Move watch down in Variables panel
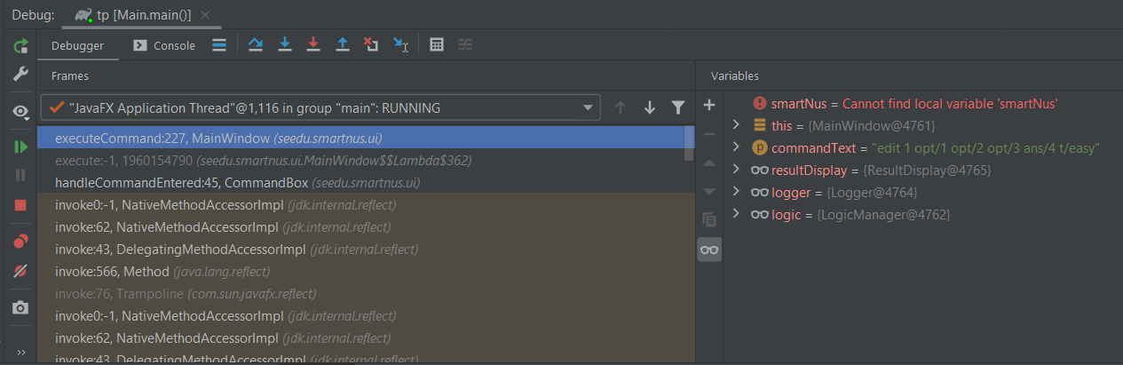This screenshot has height=365, width=1123. pyautogui.click(x=709, y=191)
